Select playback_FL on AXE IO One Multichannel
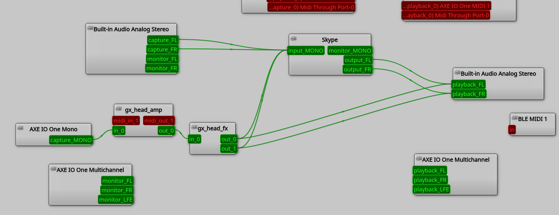This screenshot has width=559, height=215. pos(430,170)
